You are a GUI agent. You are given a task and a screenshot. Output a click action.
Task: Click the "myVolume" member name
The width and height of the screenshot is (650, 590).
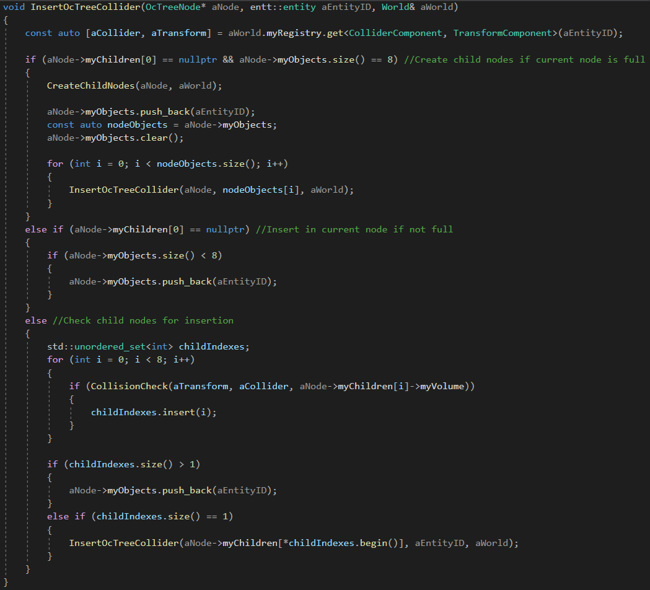coord(442,387)
